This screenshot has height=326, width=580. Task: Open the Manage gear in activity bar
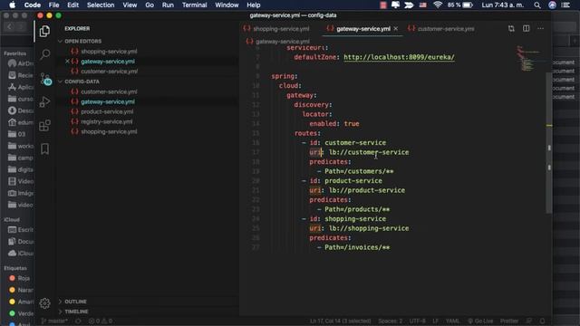(44, 303)
